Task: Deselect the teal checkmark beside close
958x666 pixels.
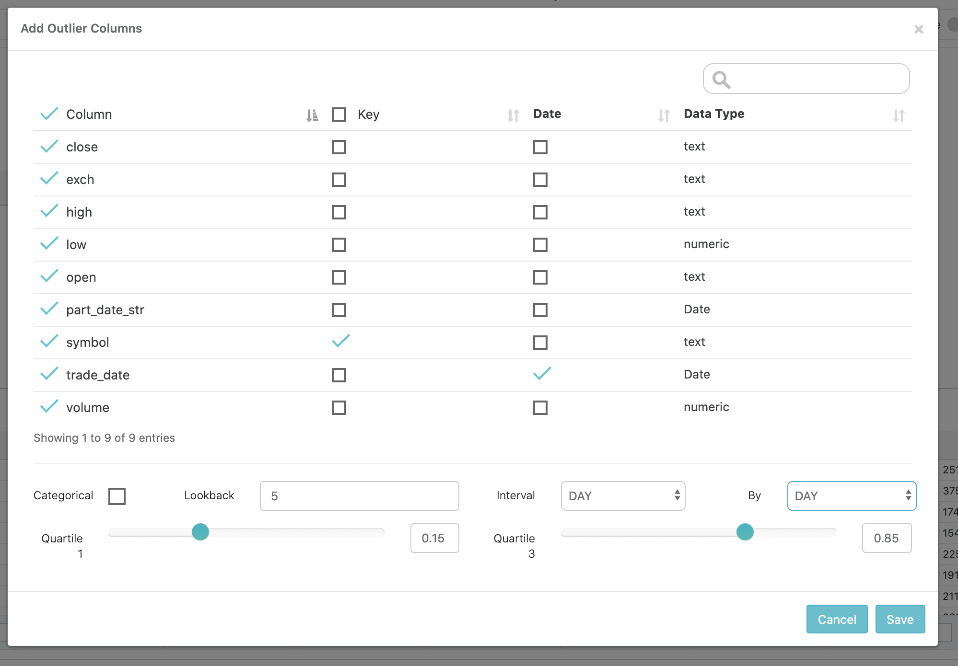Action: (49, 145)
